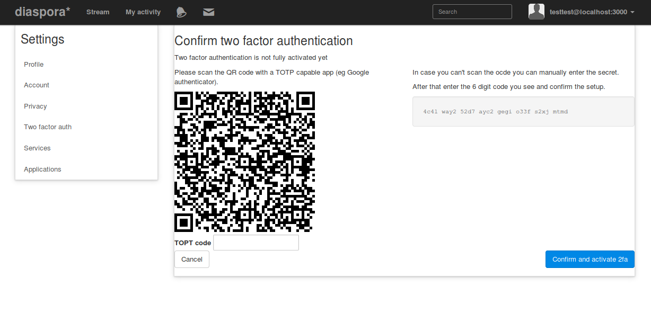Viewport: 651px width, 331px height.
Task: Open My activity in the navbar
Action: [x=143, y=12]
